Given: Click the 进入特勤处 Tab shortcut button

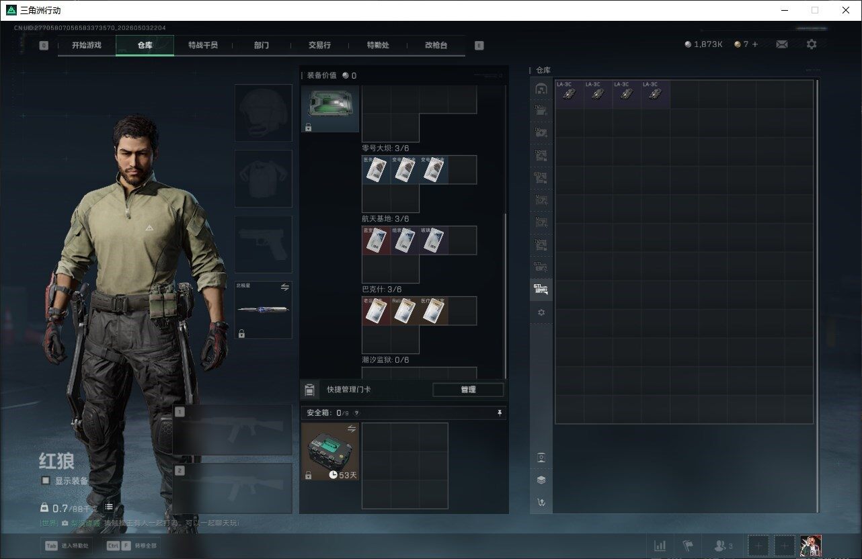Looking at the screenshot, I should point(66,546).
